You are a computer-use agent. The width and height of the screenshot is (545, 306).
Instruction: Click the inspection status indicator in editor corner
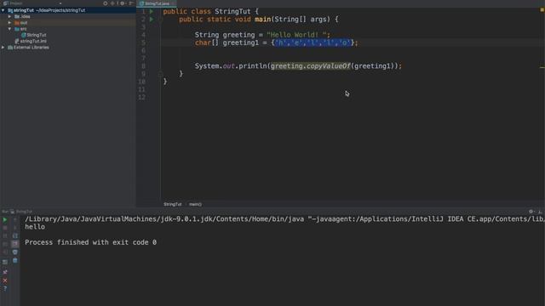point(542,10)
